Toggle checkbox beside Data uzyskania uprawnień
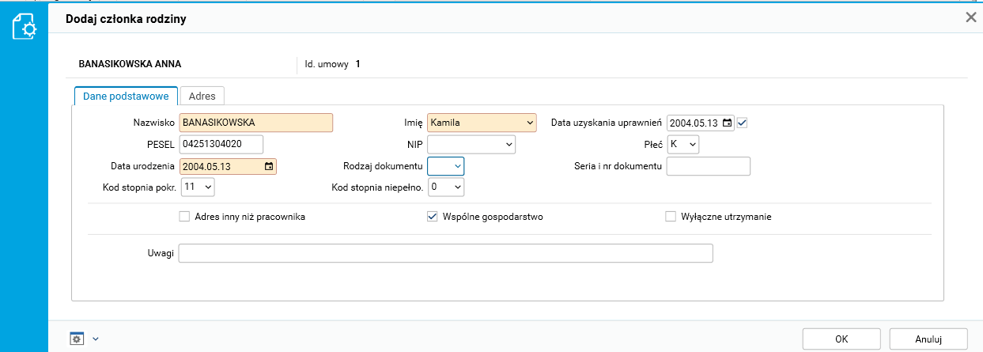 pyautogui.click(x=742, y=123)
